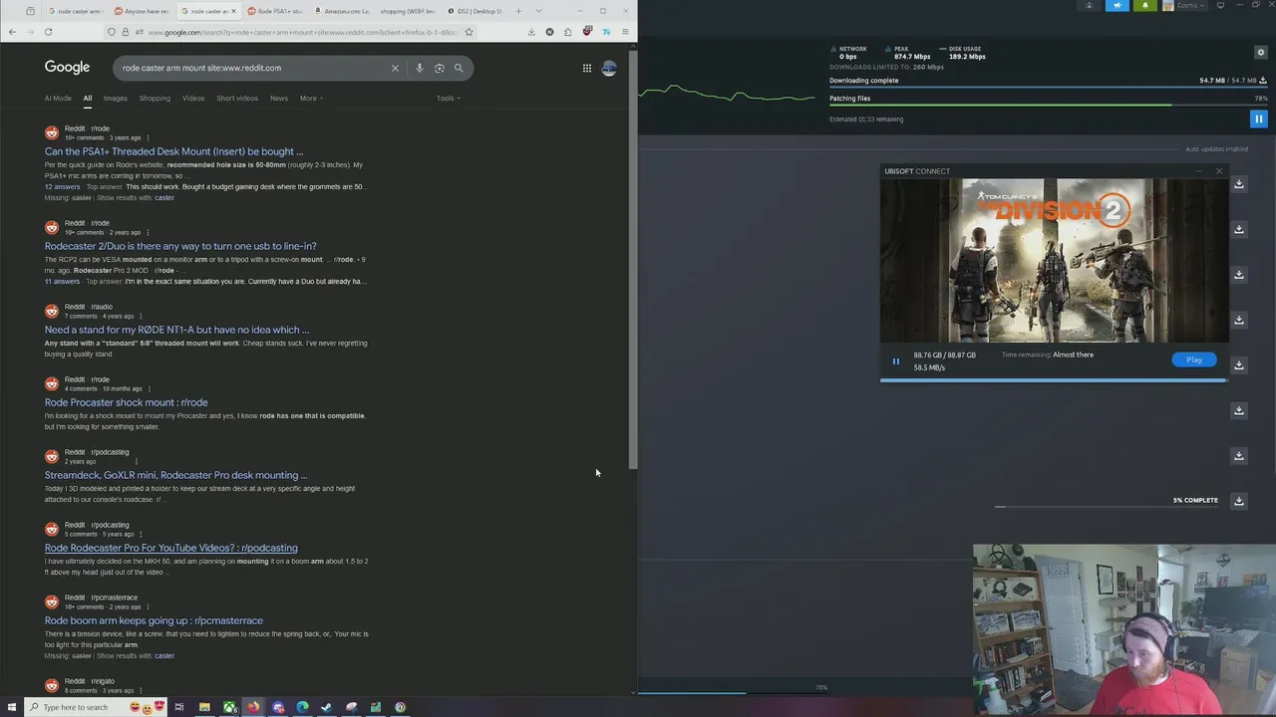The width and height of the screenshot is (1276, 717).
Task: Reload the Google search page
Action: 48,32
